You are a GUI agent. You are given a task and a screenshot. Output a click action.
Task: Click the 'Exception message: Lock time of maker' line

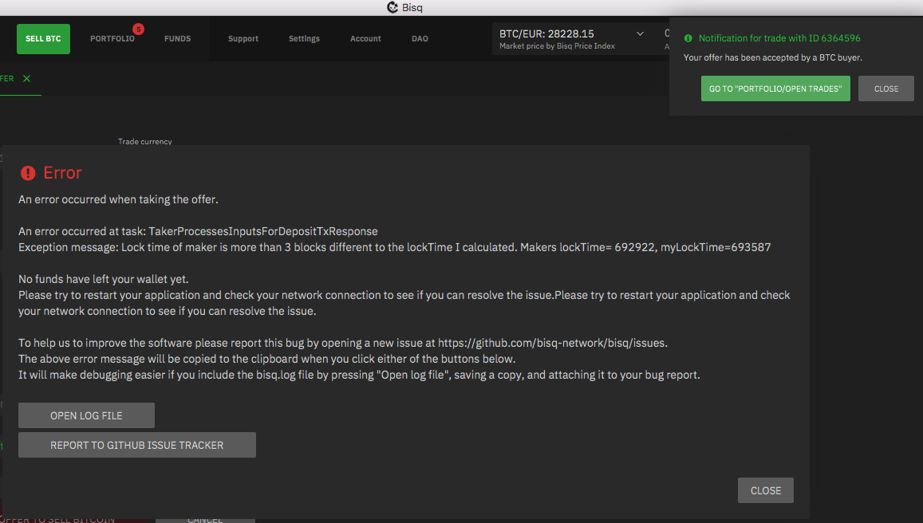tap(394, 247)
